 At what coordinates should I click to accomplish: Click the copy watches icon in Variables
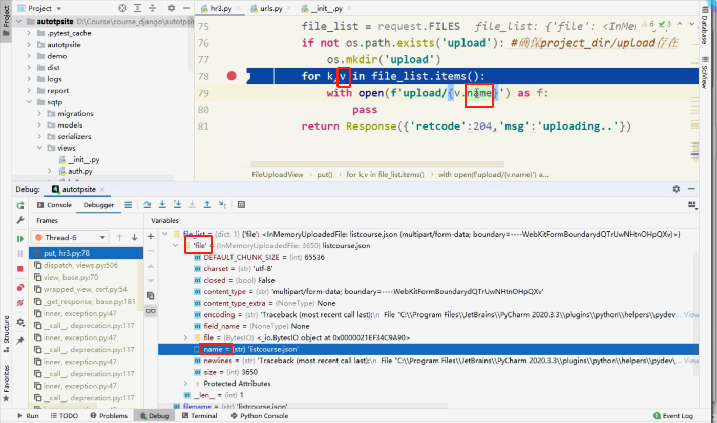point(151,295)
